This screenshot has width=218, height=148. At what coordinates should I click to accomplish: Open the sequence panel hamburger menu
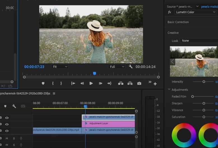tap(54, 93)
